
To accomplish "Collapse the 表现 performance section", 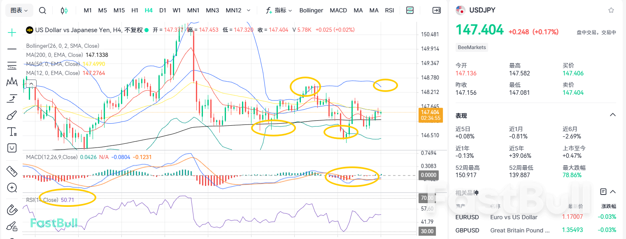I will click(x=612, y=115).
